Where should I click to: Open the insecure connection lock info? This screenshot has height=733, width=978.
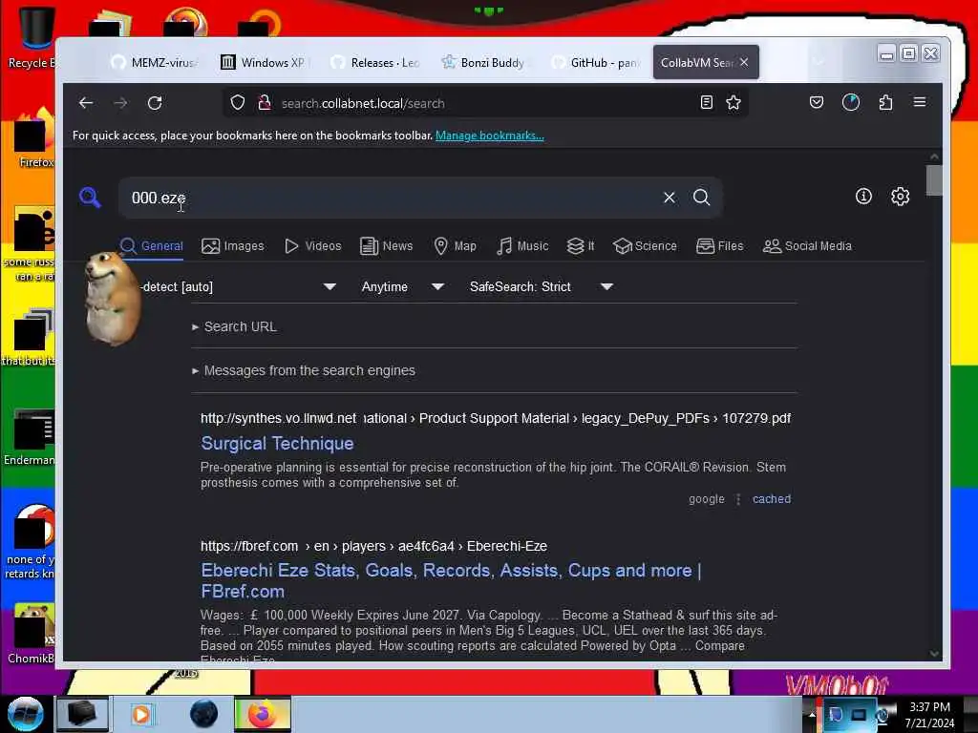(265, 103)
